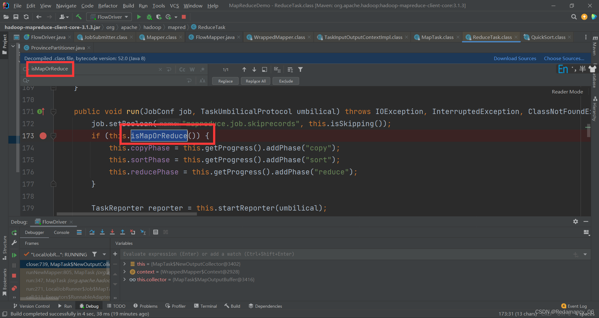Click Step Over in the debugger toolbar

pyautogui.click(x=92, y=232)
